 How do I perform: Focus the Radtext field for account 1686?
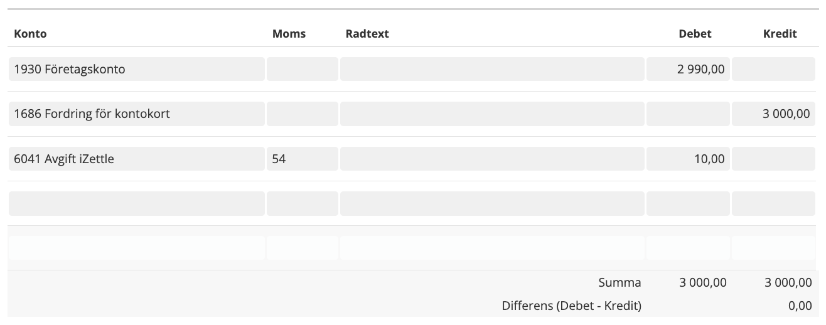point(492,114)
